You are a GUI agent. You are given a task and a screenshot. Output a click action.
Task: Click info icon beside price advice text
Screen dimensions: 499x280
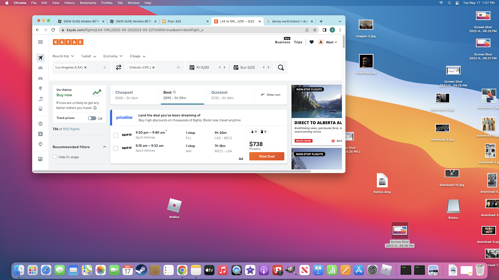[x=95, y=108]
